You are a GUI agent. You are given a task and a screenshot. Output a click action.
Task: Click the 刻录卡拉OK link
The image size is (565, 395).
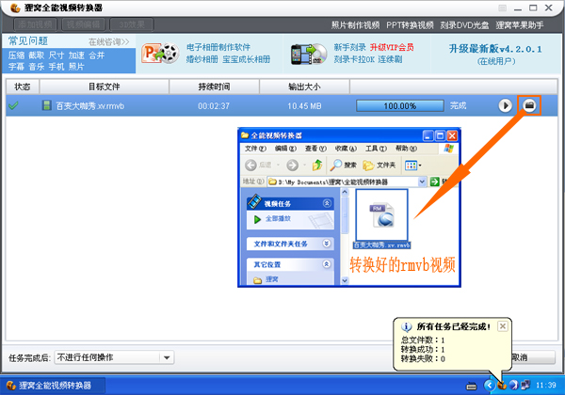point(354,59)
